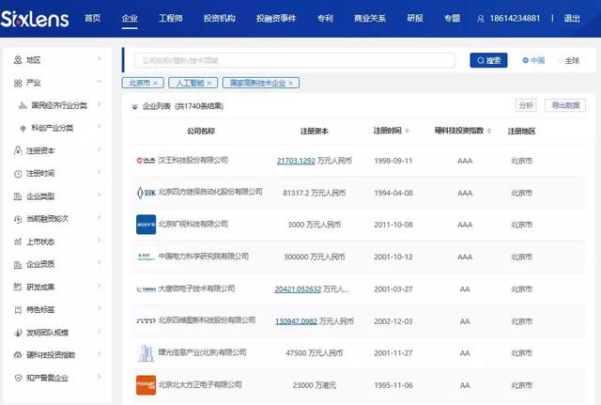Viewport: 601px width, 405px height.
Task: Open the 工程师 nav tab
Action: (x=171, y=18)
